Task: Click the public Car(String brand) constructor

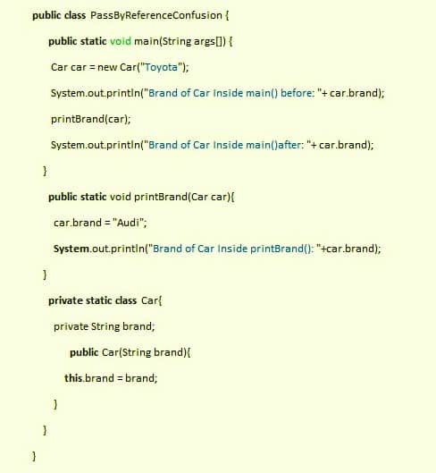Action: tap(130, 352)
